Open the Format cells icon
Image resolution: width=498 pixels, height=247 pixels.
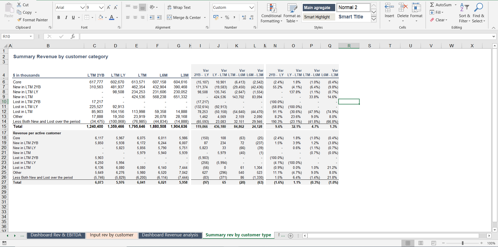coord(416,8)
